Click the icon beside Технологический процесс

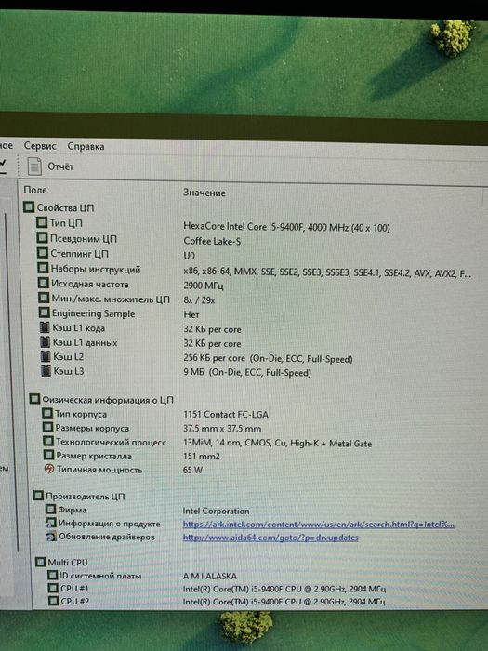point(48,441)
